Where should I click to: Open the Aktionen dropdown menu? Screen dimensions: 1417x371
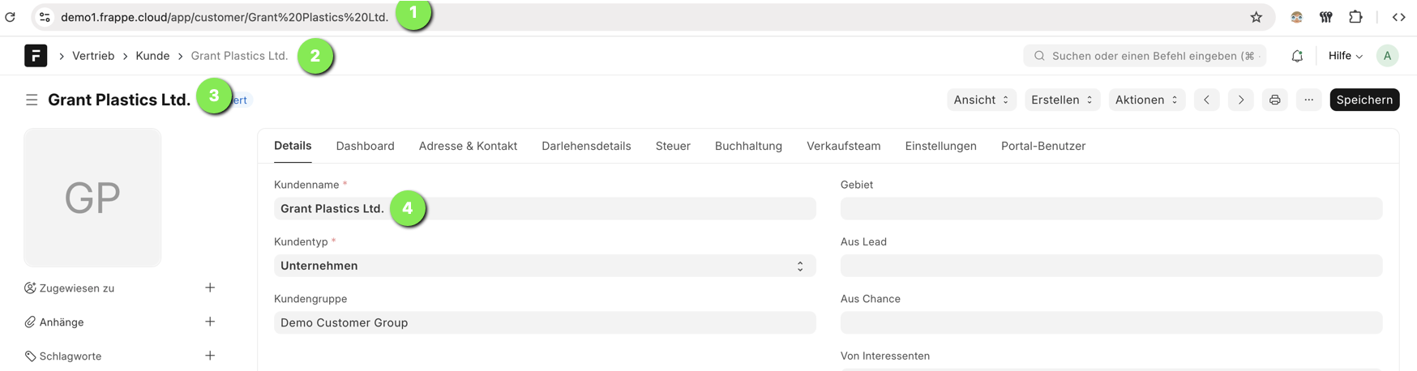click(x=1146, y=100)
